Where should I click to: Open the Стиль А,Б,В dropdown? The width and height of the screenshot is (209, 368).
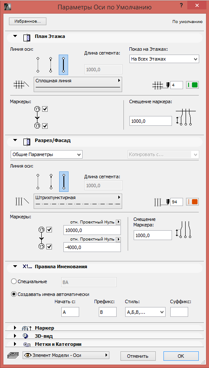click(x=145, y=312)
